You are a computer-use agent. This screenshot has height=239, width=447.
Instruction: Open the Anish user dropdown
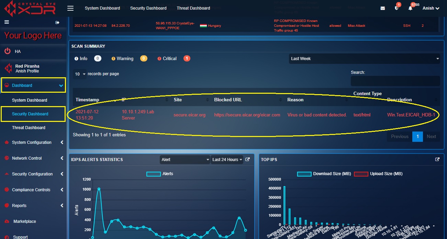(x=431, y=8)
